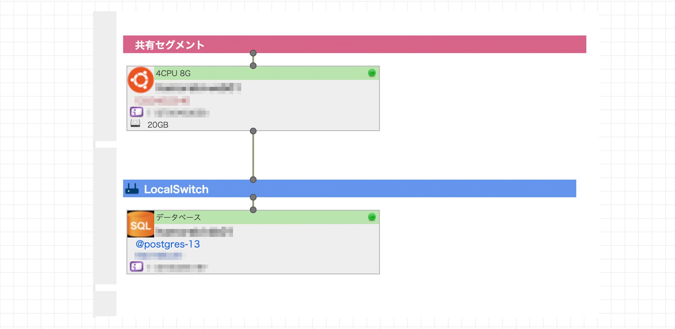Image resolution: width=675 pixels, height=329 pixels.
Task: Click the database's purple network interface icon
Action: point(136,266)
